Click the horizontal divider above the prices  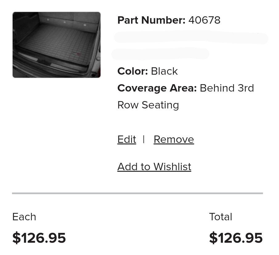137,193
